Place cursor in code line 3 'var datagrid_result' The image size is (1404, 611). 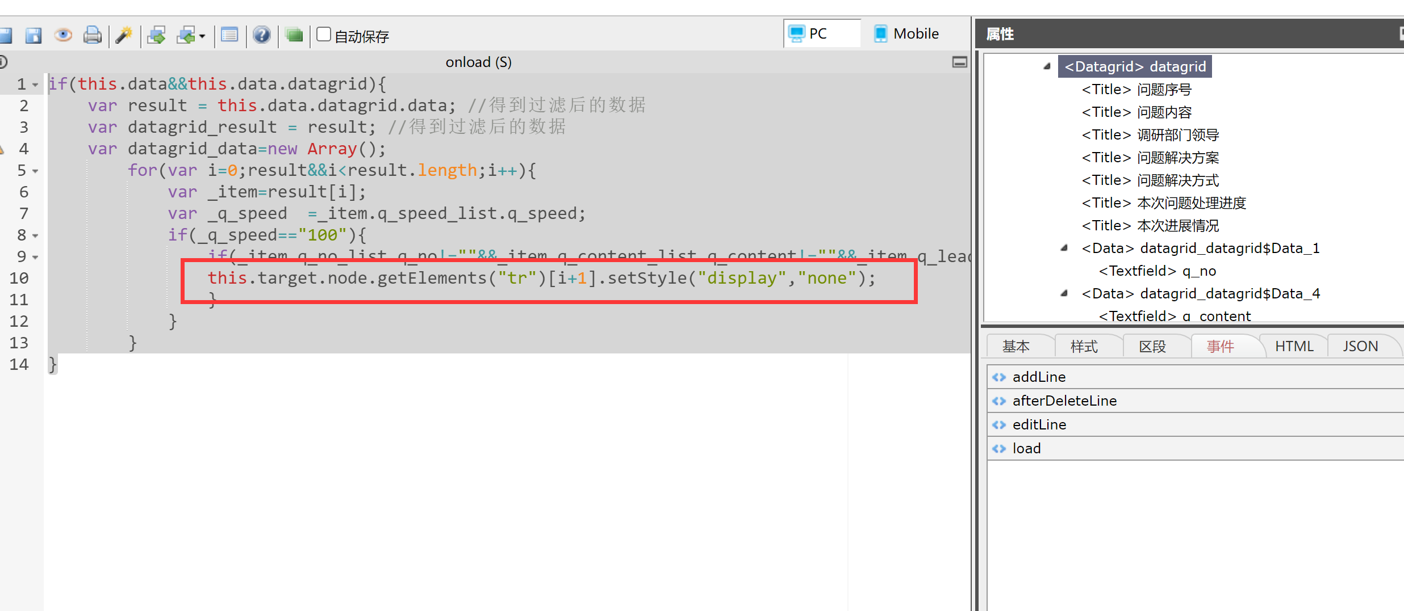327,127
